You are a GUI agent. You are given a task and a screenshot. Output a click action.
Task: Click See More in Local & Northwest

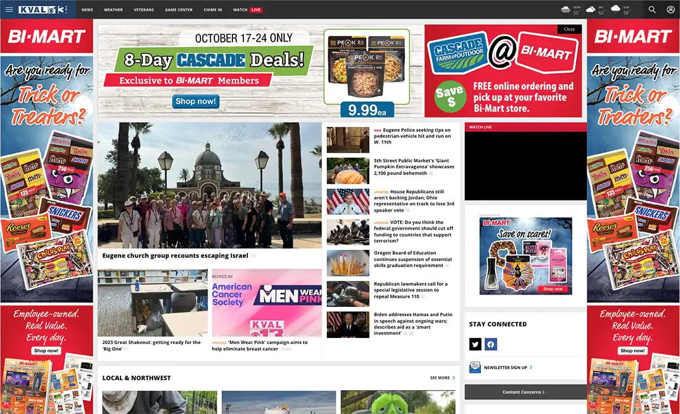pos(443,378)
